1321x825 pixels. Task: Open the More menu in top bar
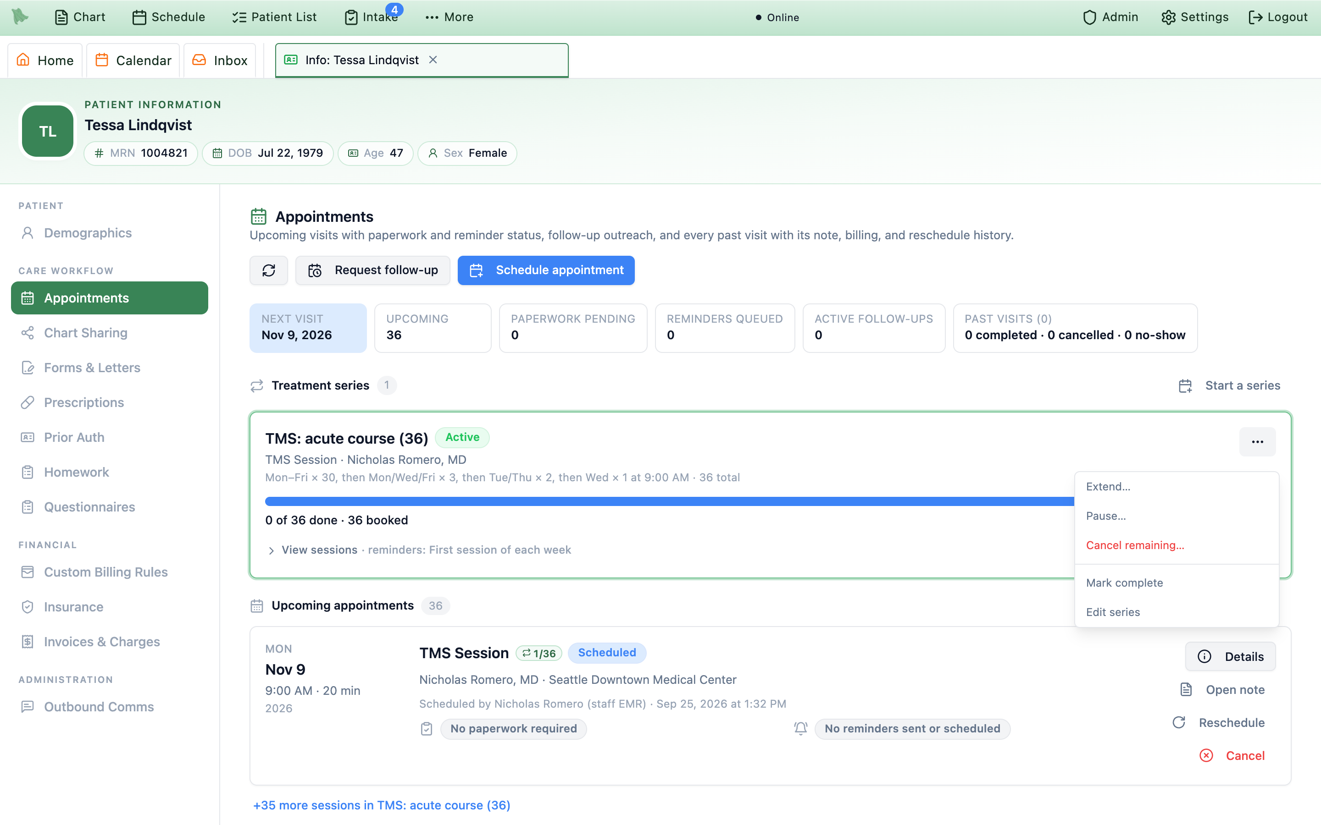[449, 17]
